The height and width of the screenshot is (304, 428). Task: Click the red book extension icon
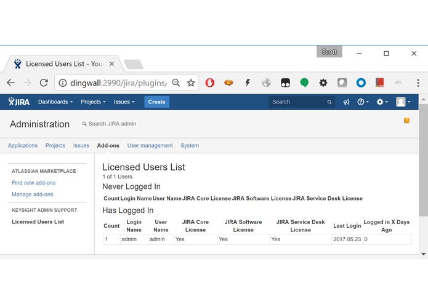point(380,82)
